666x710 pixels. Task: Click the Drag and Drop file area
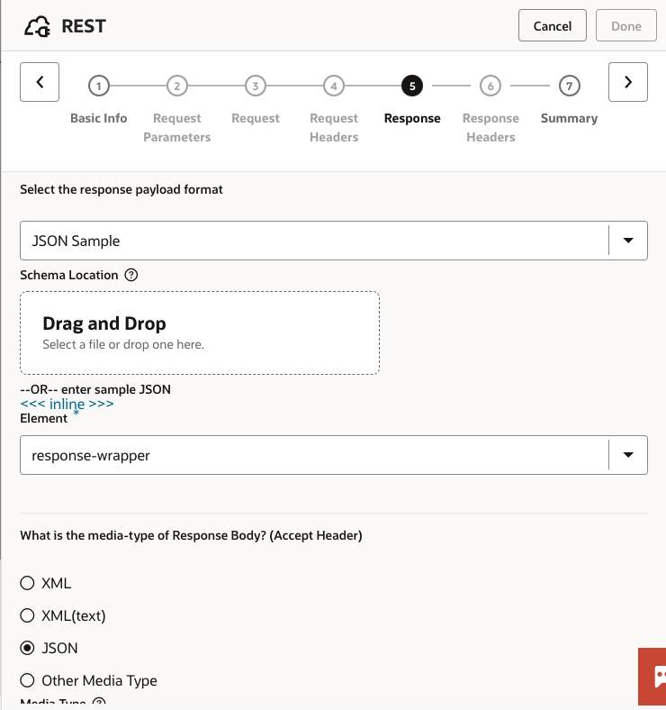coord(200,332)
